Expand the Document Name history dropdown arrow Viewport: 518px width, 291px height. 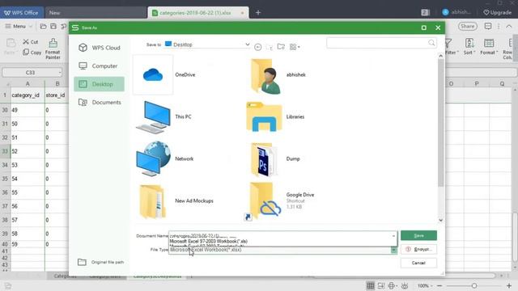pos(393,235)
